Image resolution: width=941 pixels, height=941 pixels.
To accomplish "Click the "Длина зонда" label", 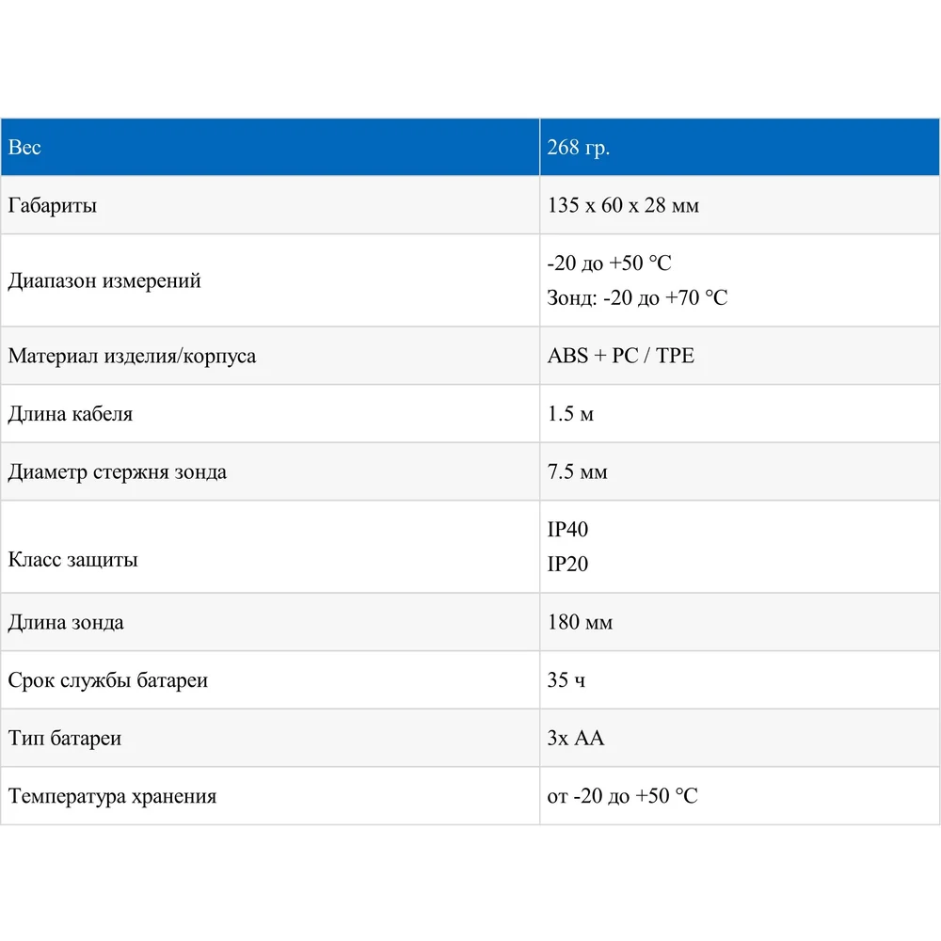I will coord(66,623).
